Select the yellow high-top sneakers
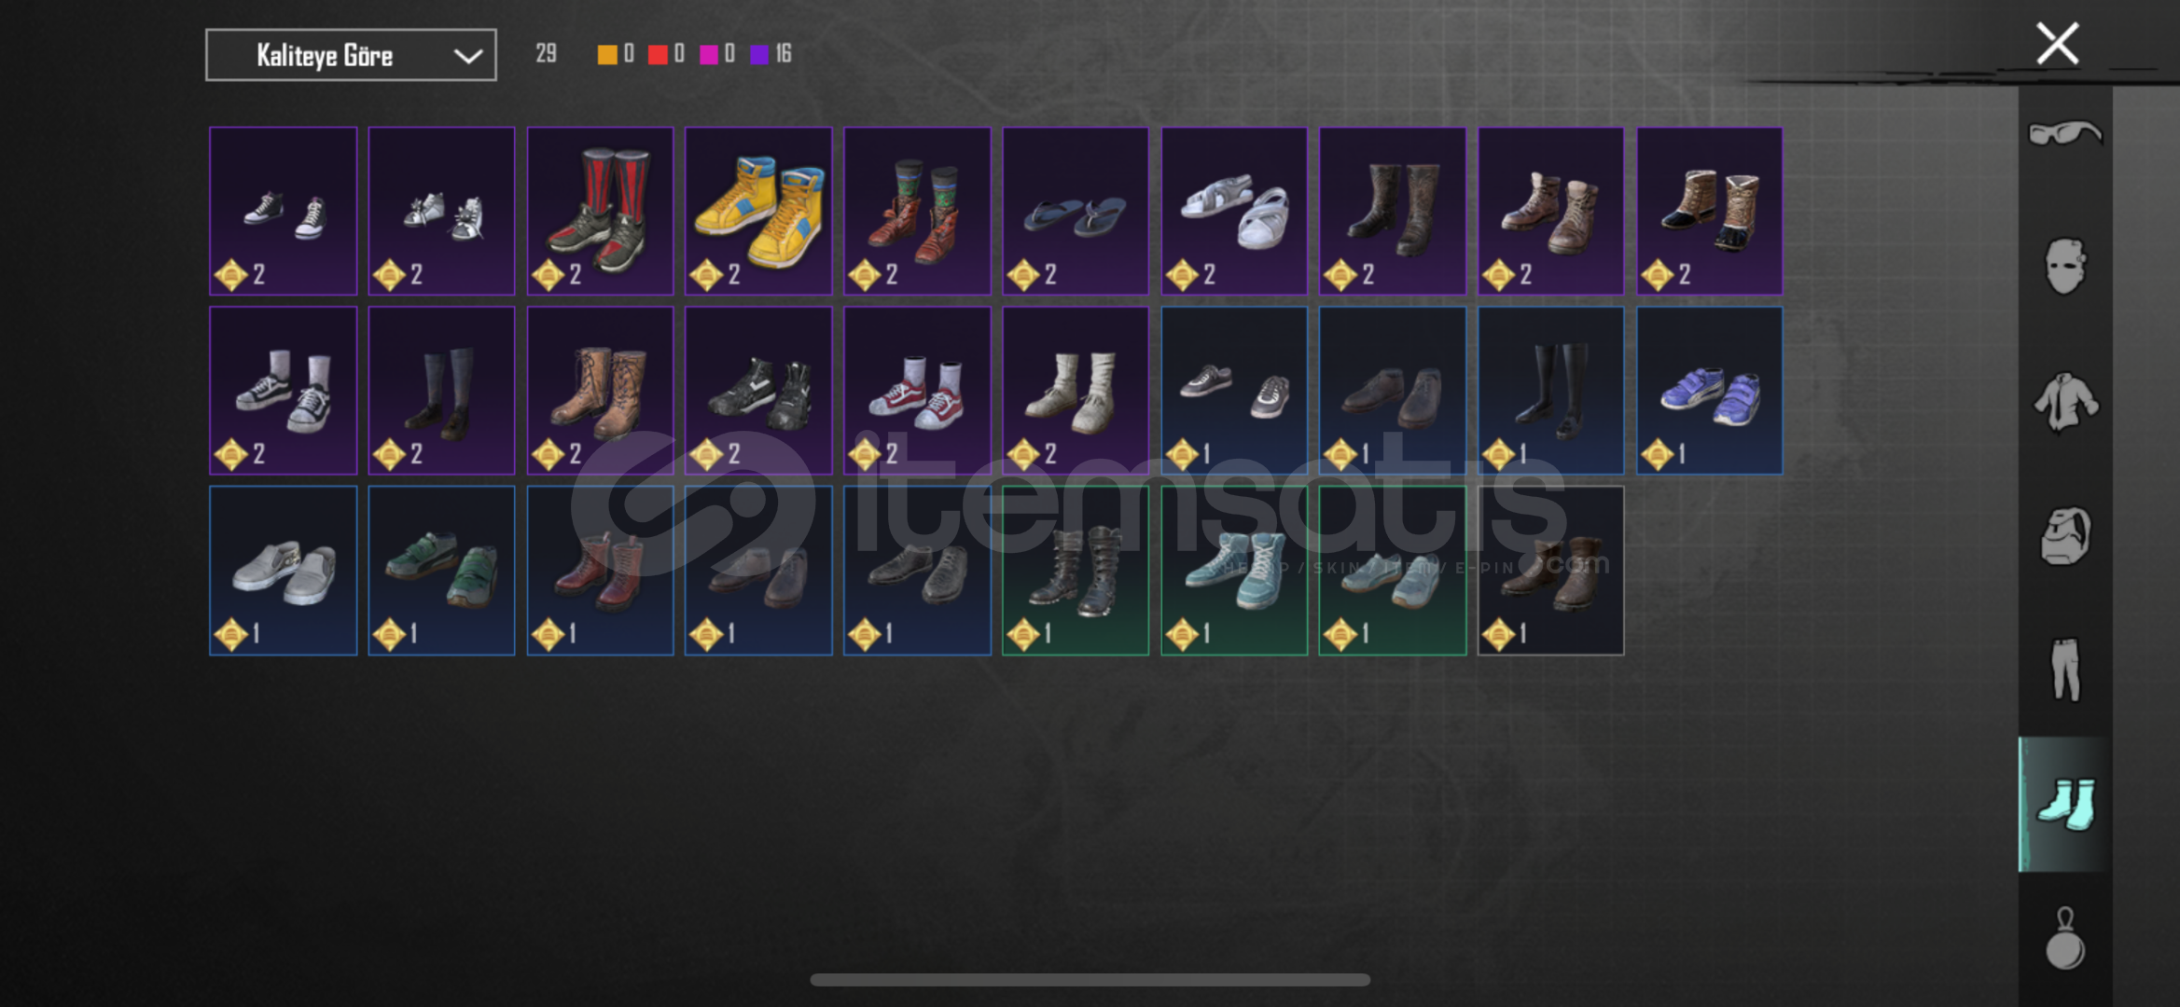This screenshot has width=2180, height=1007. [x=758, y=211]
